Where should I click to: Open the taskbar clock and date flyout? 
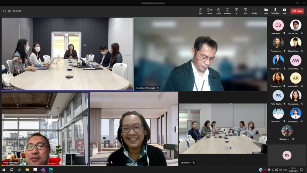tap(293, 170)
